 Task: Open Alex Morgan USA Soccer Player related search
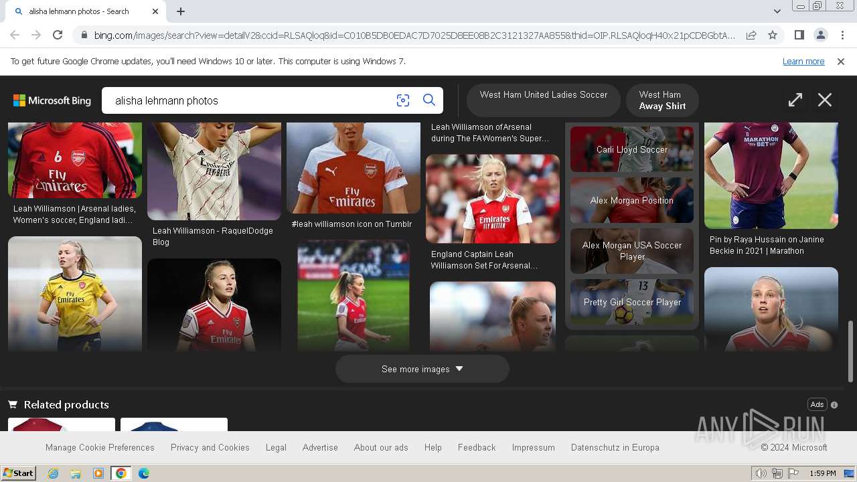(632, 251)
